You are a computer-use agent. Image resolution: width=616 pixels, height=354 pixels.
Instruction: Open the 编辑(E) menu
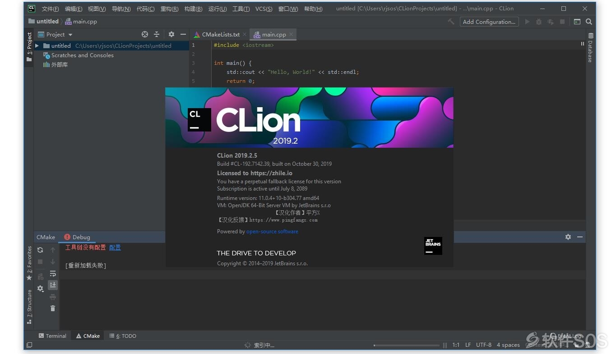point(74,9)
